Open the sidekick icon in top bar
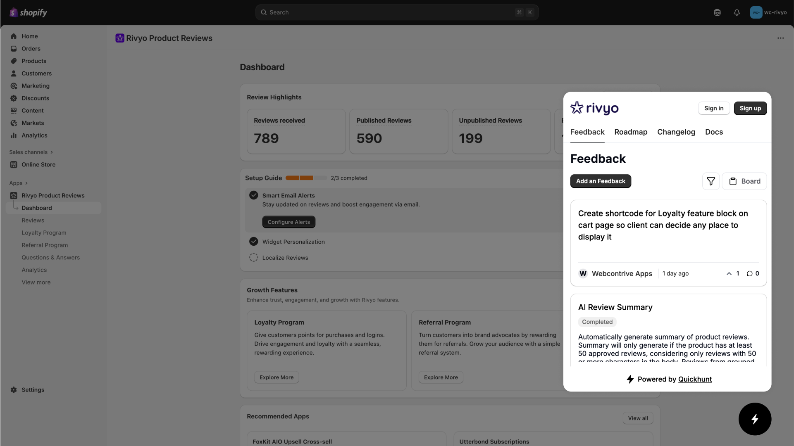This screenshot has height=446, width=794. click(717, 12)
